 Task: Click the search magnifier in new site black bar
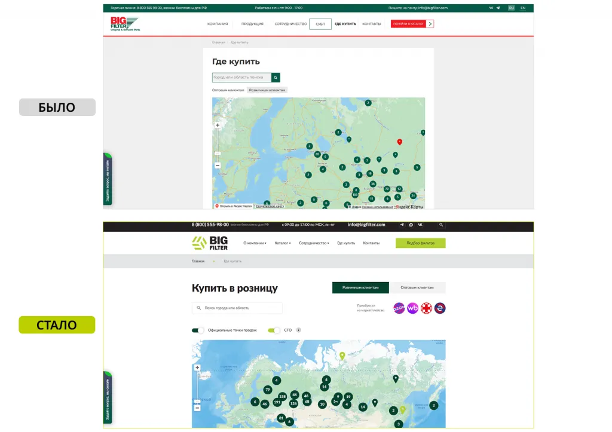[x=441, y=225]
